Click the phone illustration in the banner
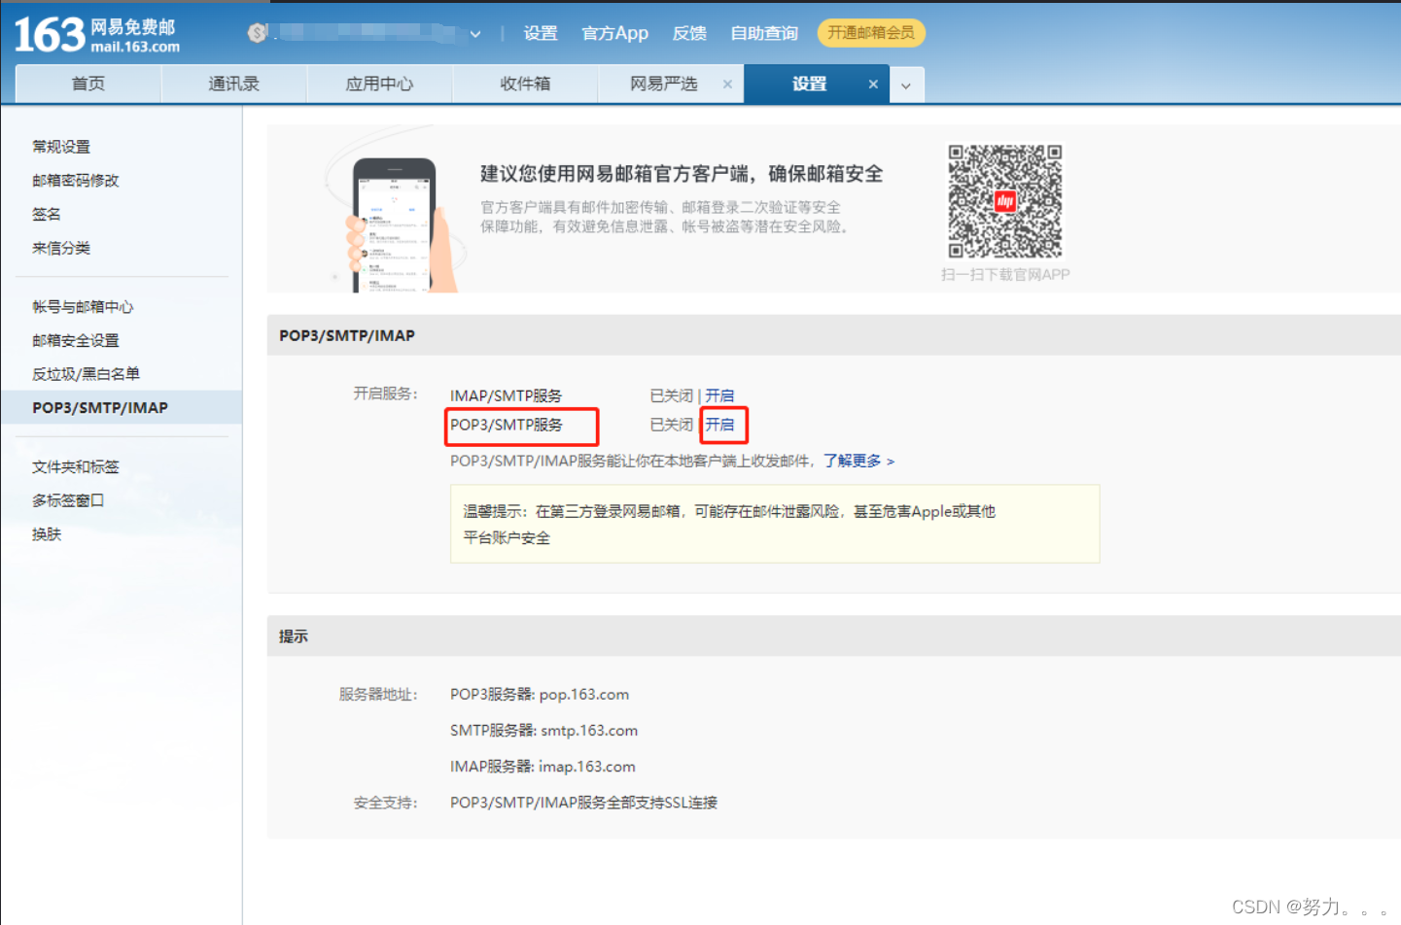 coord(393,225)
